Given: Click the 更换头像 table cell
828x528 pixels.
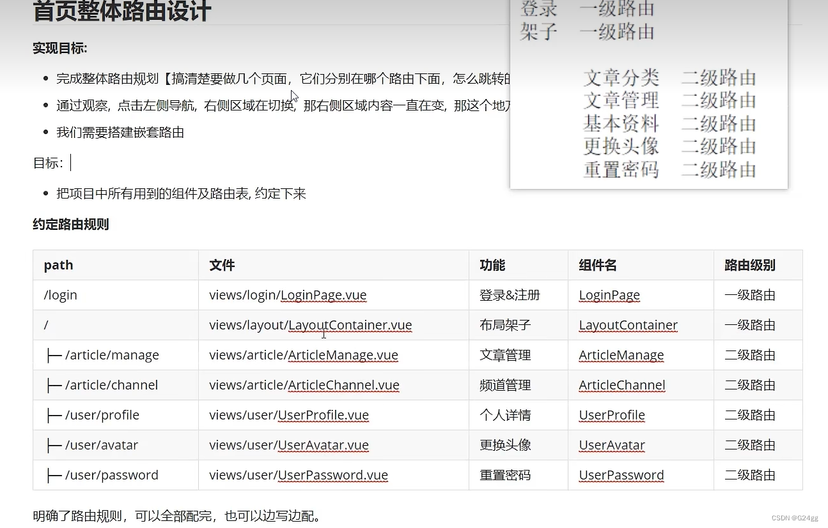Looking at the screenshot, I should [519, 445].
